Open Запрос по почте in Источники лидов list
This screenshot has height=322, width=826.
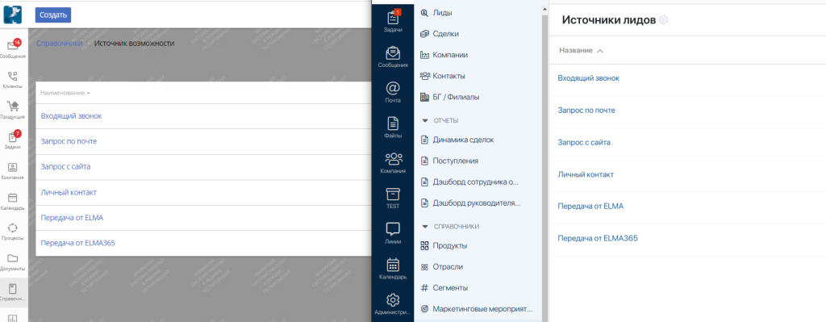coord(586,110)
